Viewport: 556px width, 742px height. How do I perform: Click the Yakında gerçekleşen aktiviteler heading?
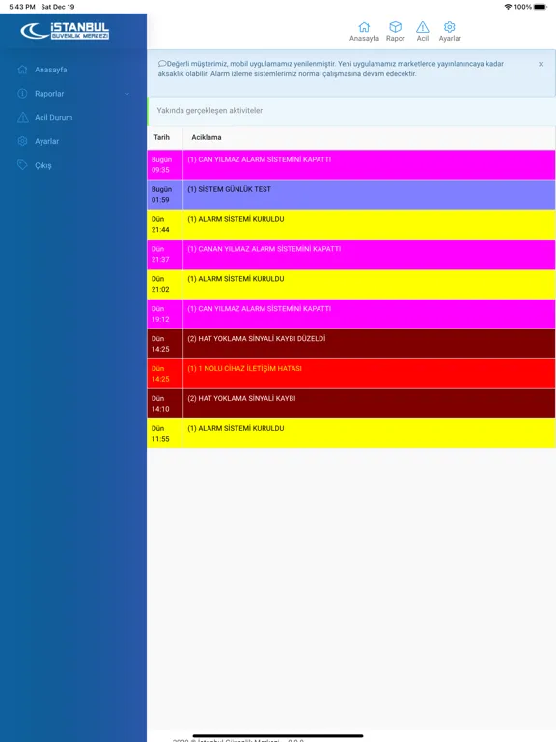209,110
